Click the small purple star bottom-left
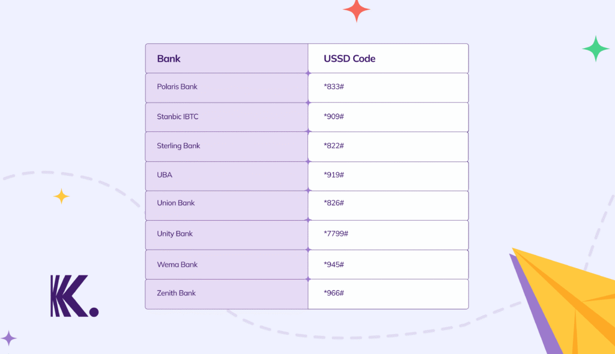 (x=8, y=338)
